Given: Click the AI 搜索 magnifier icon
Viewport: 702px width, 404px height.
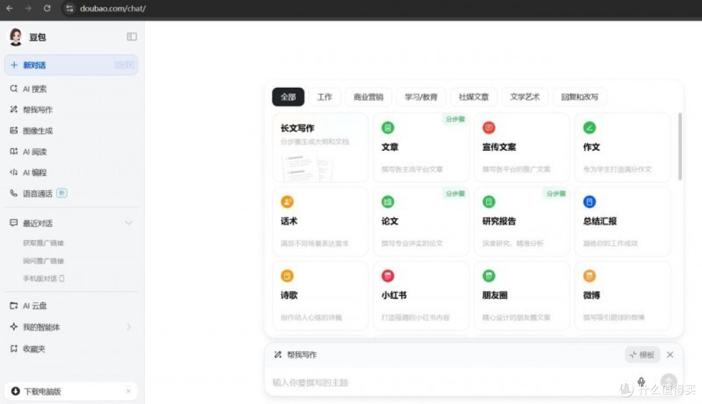Looking at the screenshot, I should [x=14, y=88].
